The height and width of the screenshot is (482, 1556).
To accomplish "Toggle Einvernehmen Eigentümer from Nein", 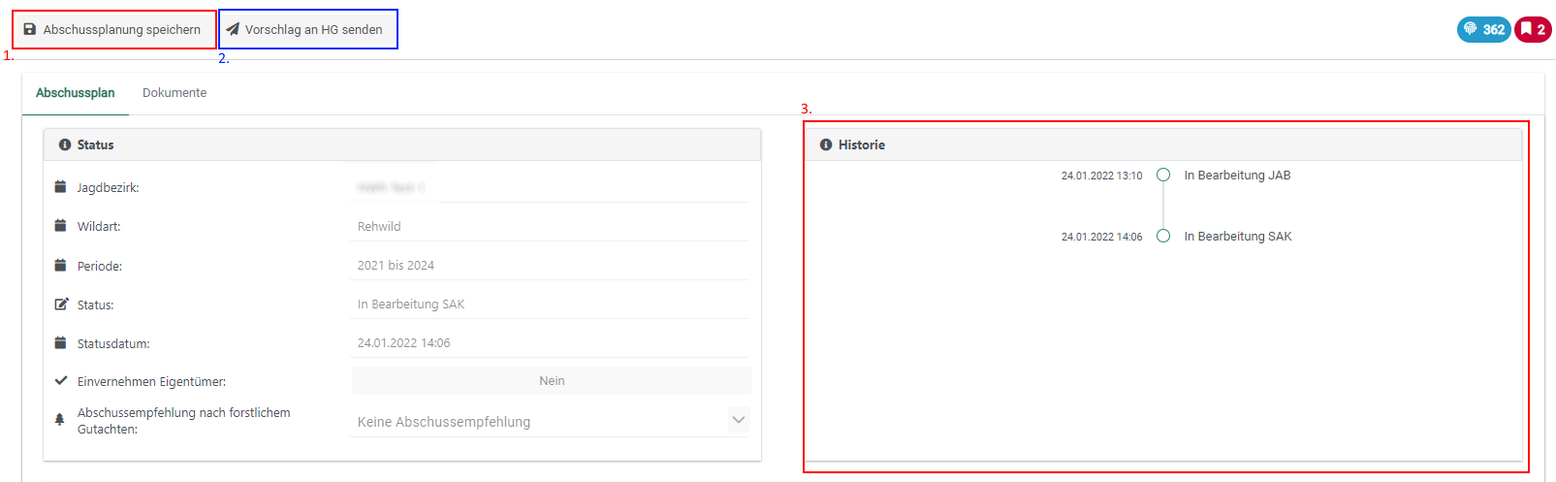I will (551, 381).
